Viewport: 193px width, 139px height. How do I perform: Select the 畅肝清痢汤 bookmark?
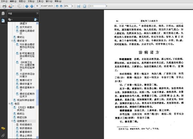[x=26, y=128]
